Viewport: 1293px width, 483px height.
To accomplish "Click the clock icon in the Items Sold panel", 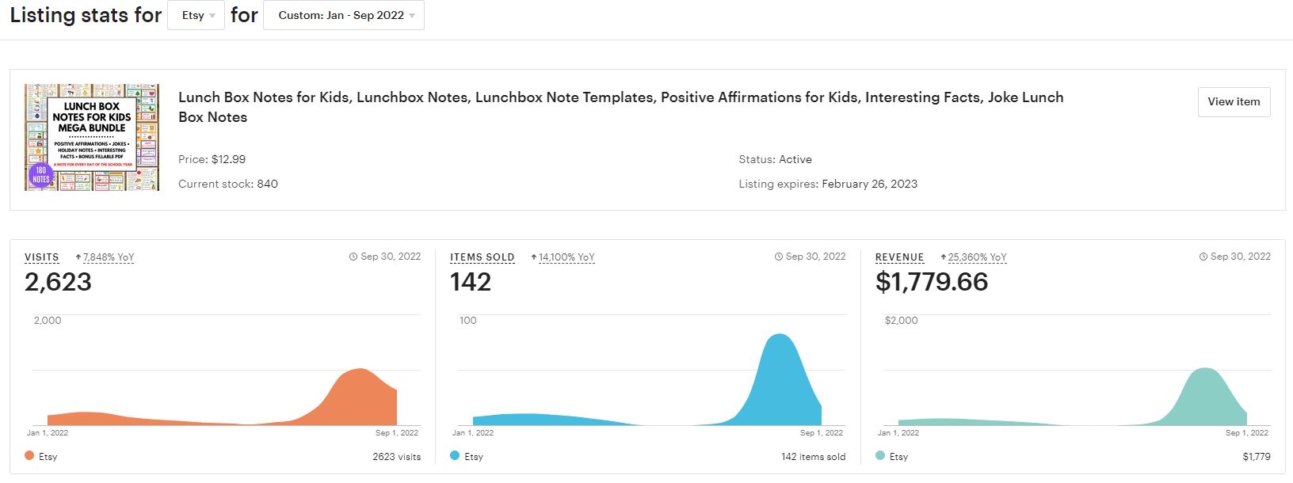I will (778, 257).
